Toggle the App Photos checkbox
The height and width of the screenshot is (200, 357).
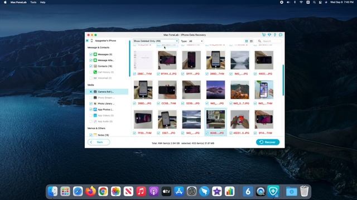coord(91,109)
